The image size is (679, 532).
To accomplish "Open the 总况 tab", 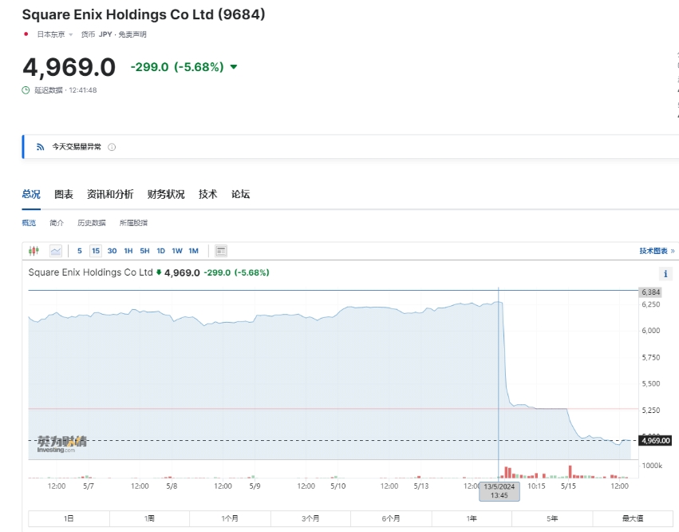I will tap(31, 194).
